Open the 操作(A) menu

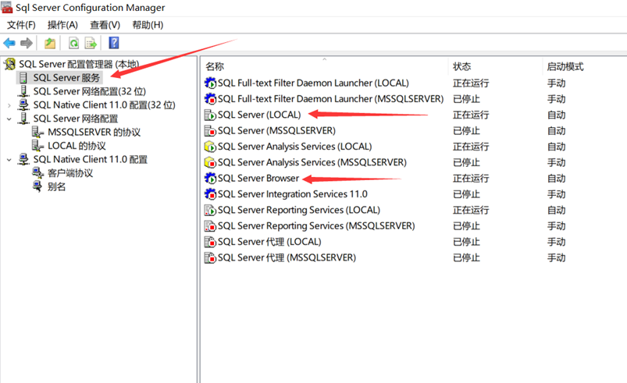tap(62, 25)
